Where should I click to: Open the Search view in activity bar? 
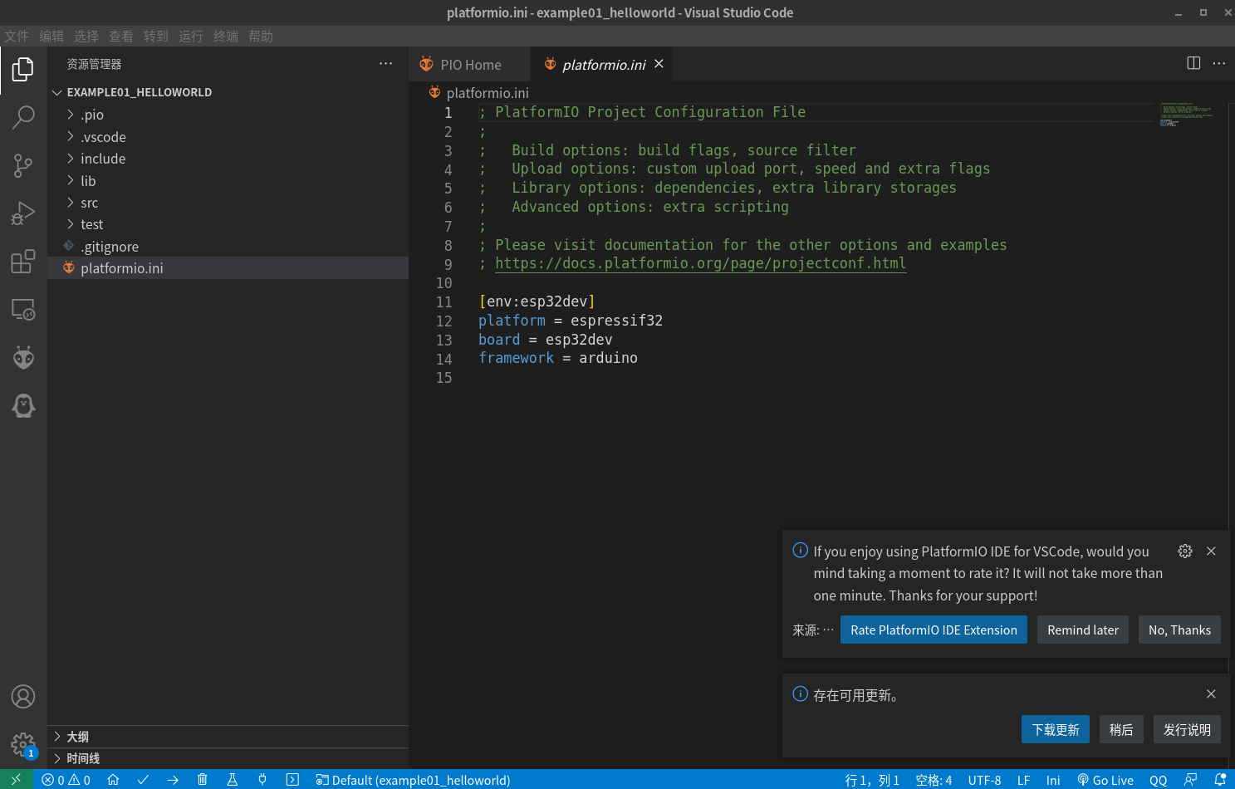pos(23,117)
